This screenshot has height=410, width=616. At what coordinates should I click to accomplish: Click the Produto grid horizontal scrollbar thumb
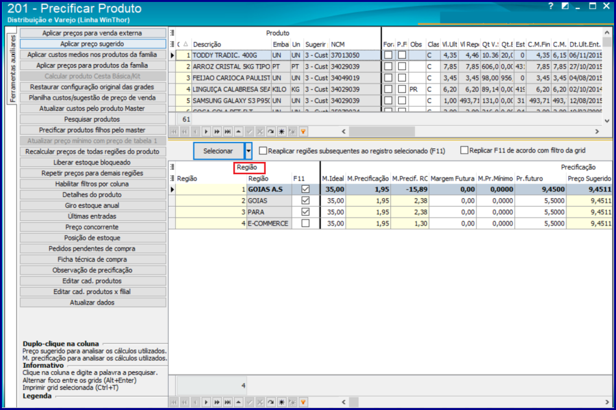[x=381, y=131]
